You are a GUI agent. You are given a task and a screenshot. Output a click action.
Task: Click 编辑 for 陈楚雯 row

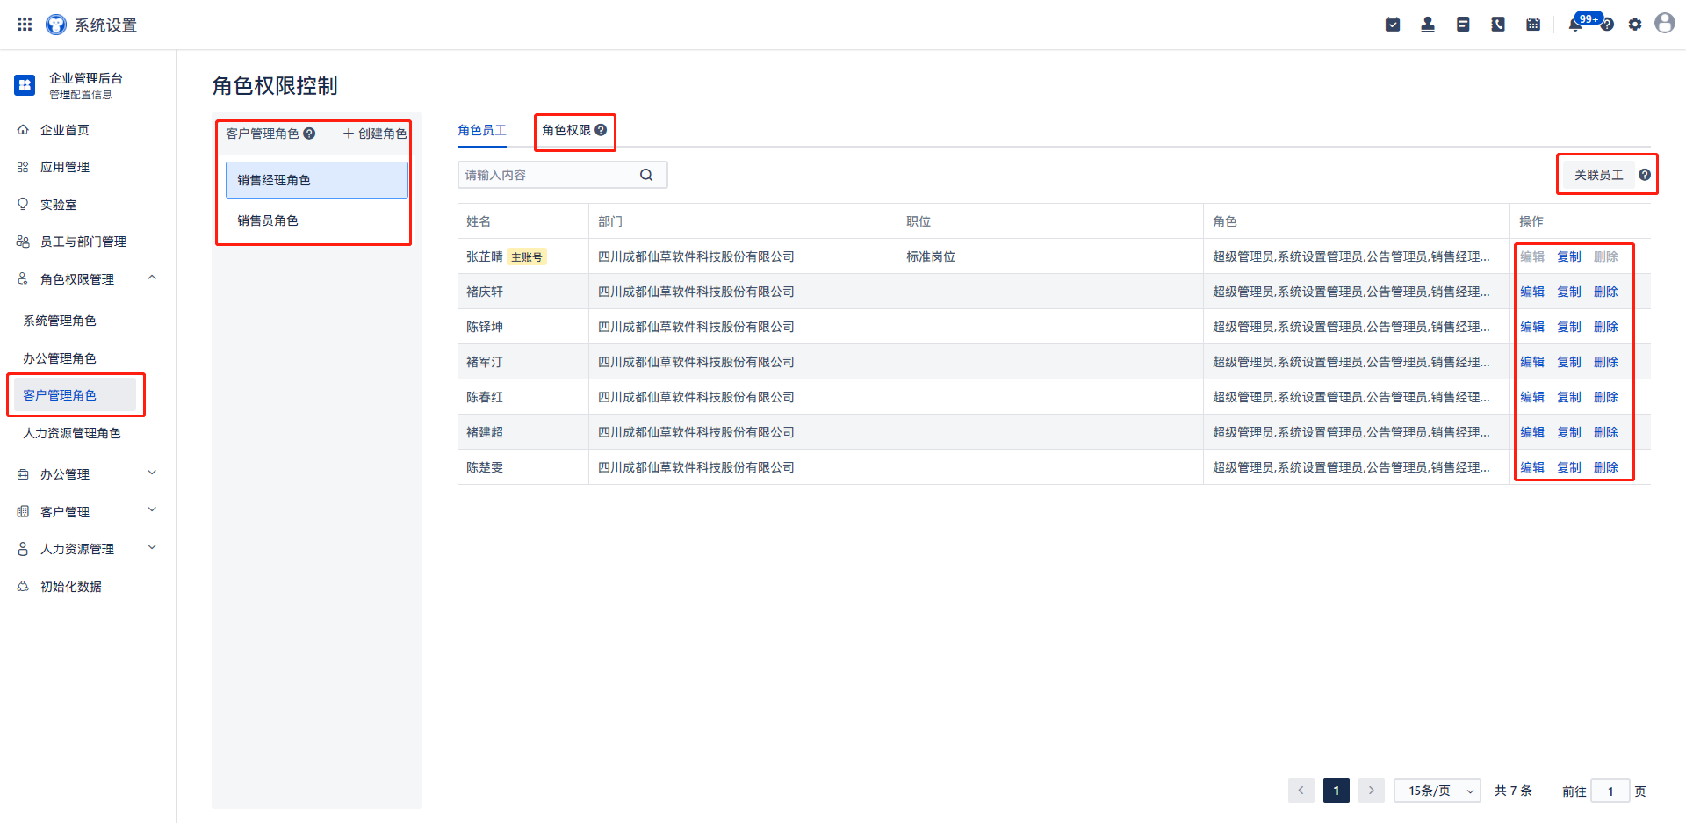[x=1532, y=467]
